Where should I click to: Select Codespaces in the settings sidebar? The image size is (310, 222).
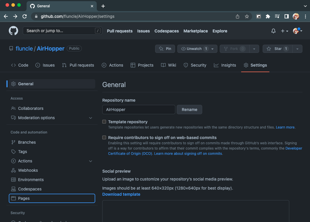point(29,189)
